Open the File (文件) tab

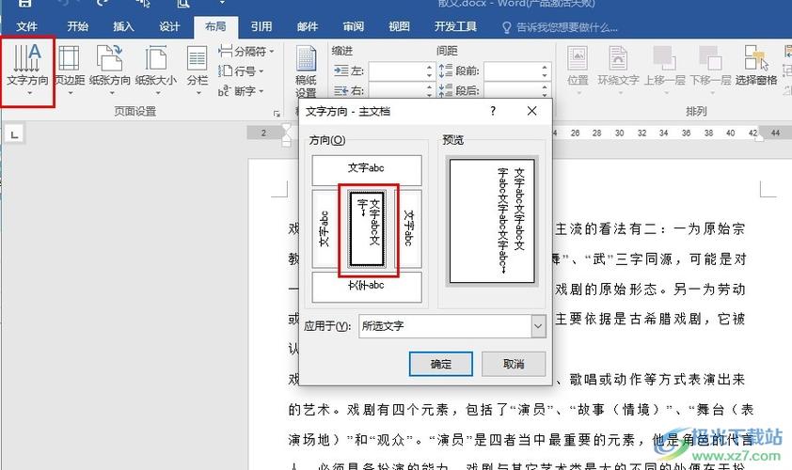click(26, 26)
